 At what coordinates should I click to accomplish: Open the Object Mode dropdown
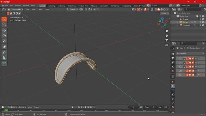pyautogui.click(x=15, y=9)
